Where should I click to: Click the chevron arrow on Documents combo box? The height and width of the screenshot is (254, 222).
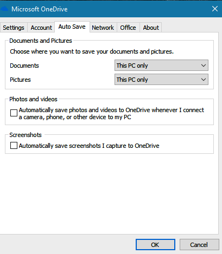(x=204, y=66)
